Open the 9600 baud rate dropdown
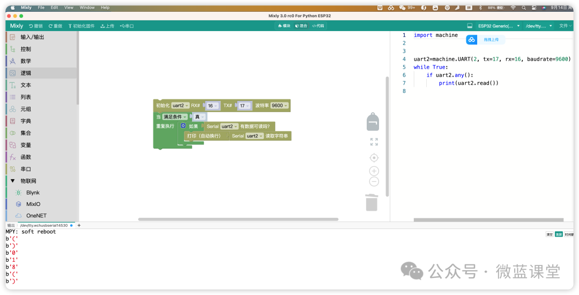 point(279,106)
